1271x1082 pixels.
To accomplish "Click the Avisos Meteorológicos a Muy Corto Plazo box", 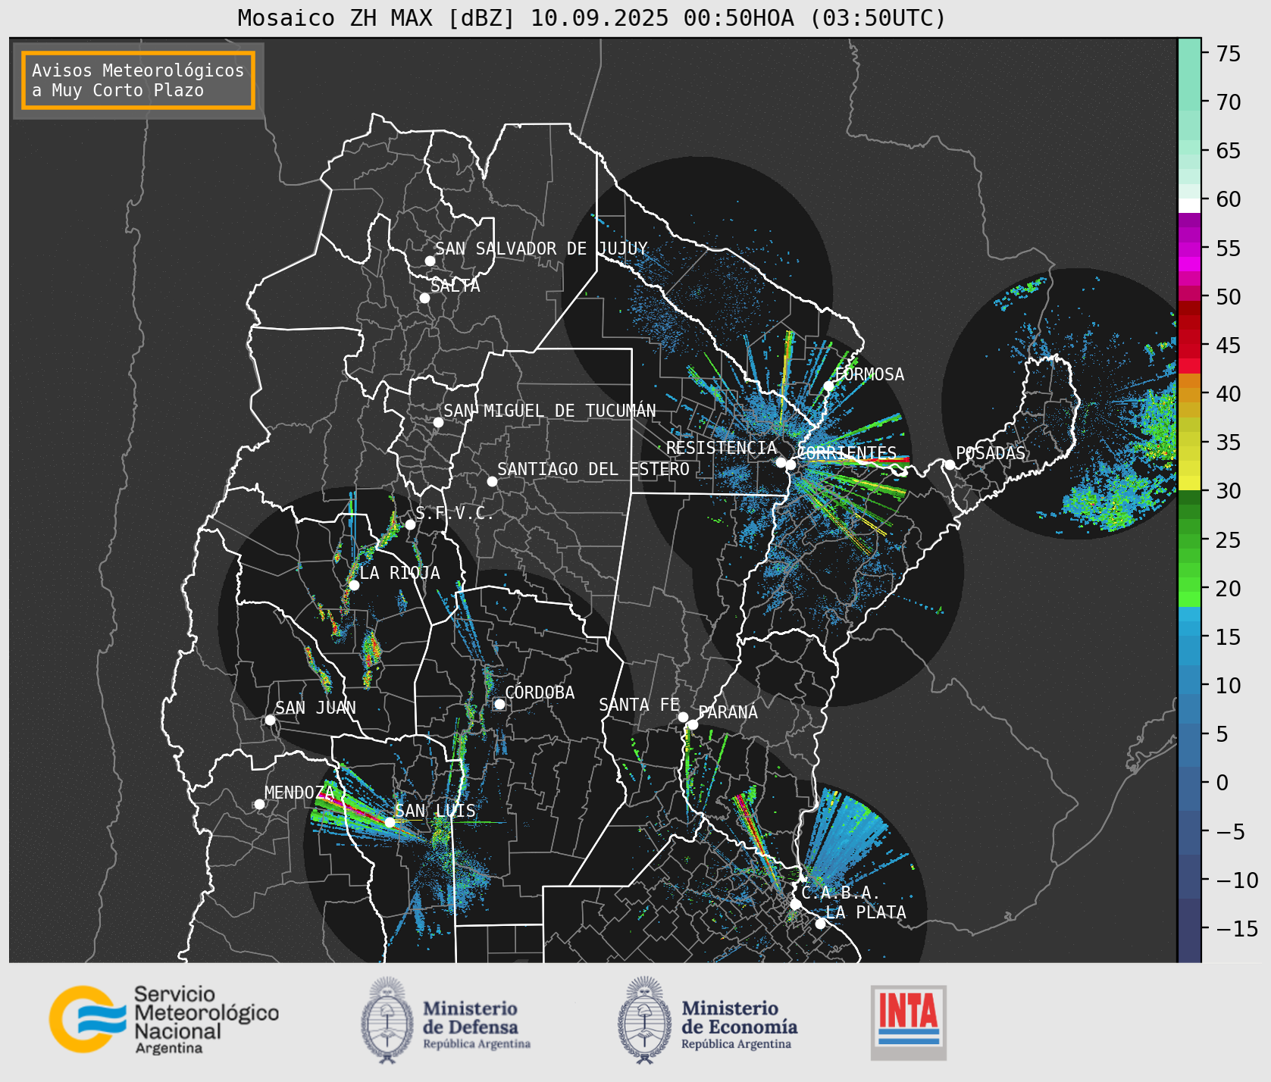I will pos(138,80).
